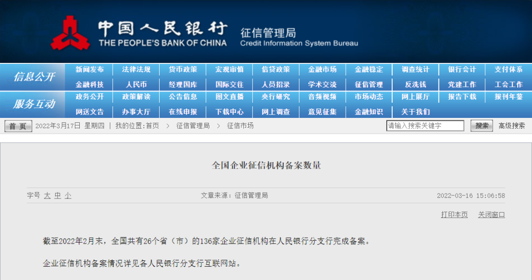Open the 学术交流 menu item
This screenshot has height=280, width=532.
pyautogui.click(x=322, y=84)
